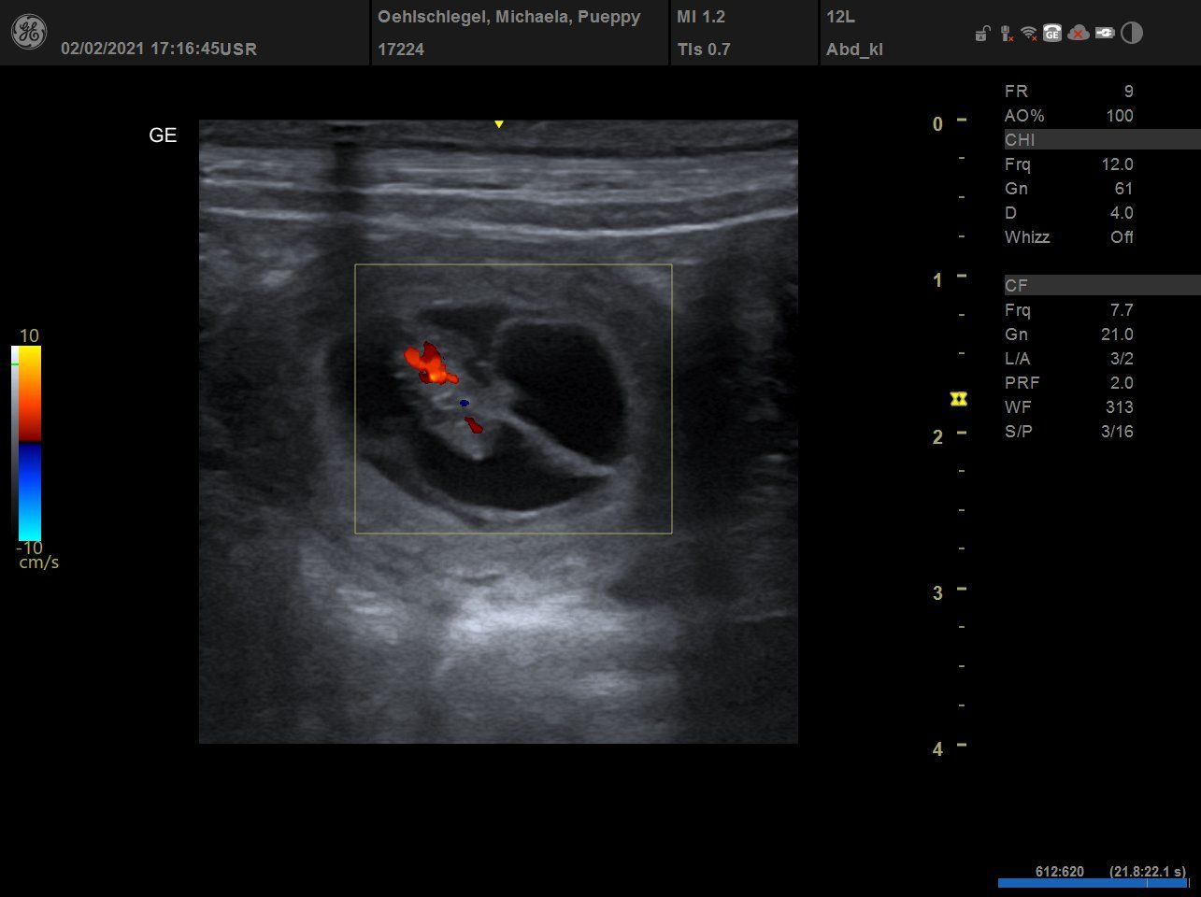The width and height of the screenshot is (1201, 897).
Task: Click the Whizz Off setting
Action: (x=1122, y=237)
